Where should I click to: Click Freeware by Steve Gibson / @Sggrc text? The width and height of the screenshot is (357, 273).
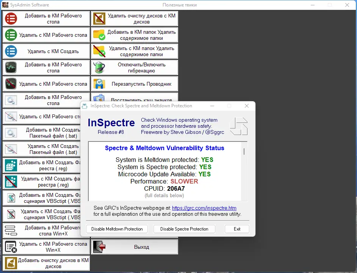point(182,132)
